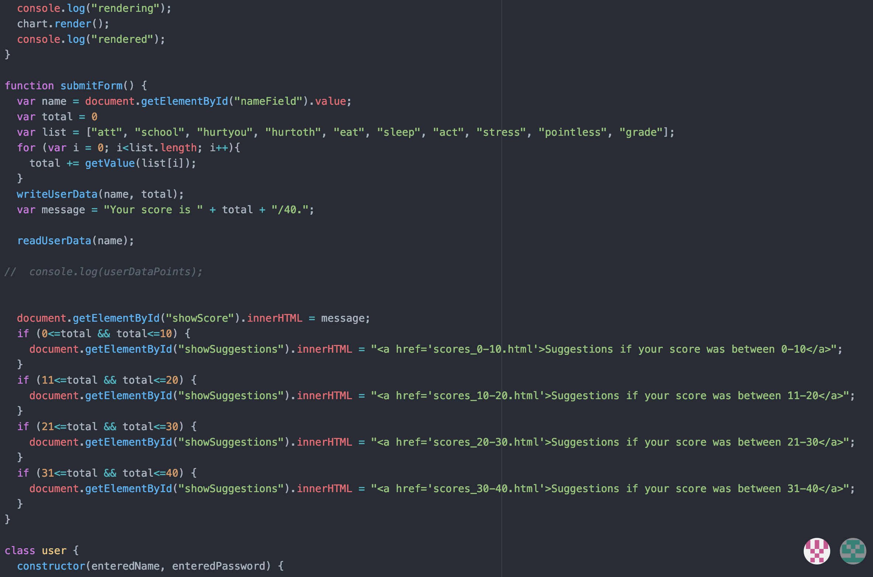Click the "showScore" string literal
The width and height of the screenshot is (873, 577).
coord(200,318)
